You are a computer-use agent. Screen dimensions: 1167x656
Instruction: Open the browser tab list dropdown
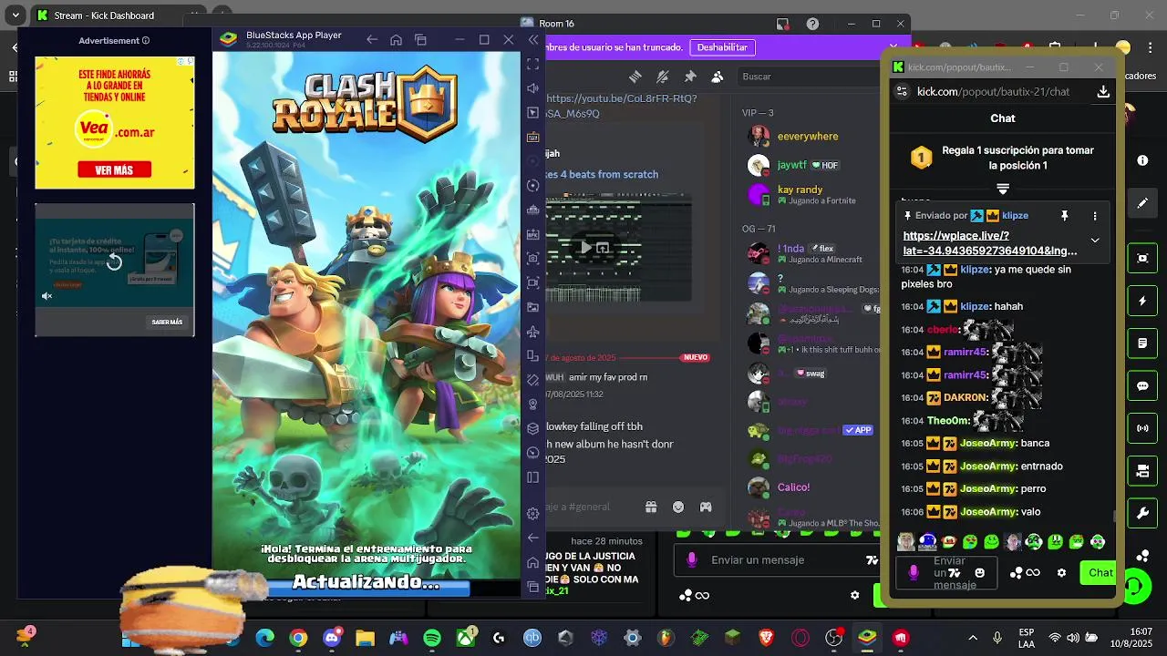click(x=15, y=15)
